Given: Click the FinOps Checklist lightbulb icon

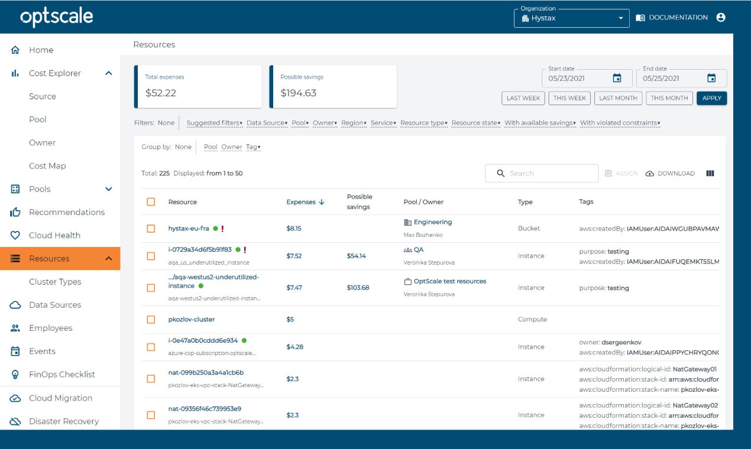Looking at the screenshot, I should coord(15,375).
